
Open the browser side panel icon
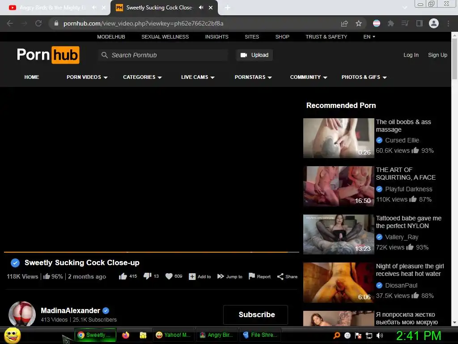tap(420, 23)
